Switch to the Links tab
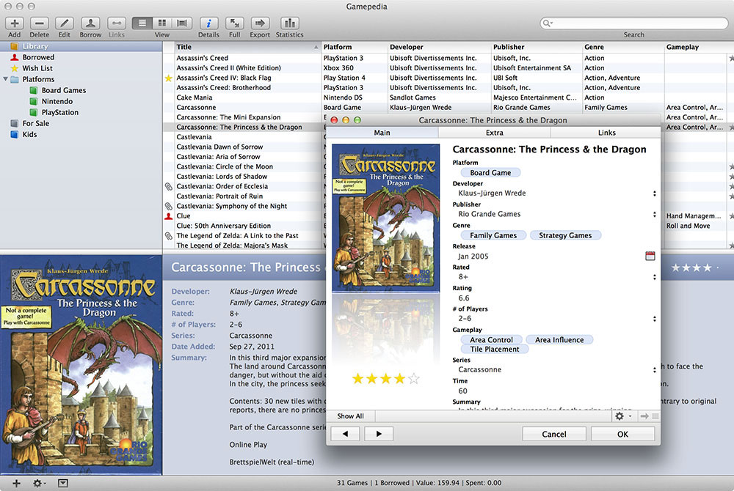734x491 pixels. 606,133
